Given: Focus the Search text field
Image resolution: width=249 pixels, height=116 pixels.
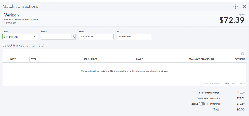Looking at the screenshot, I should click(x=56, y=37).
